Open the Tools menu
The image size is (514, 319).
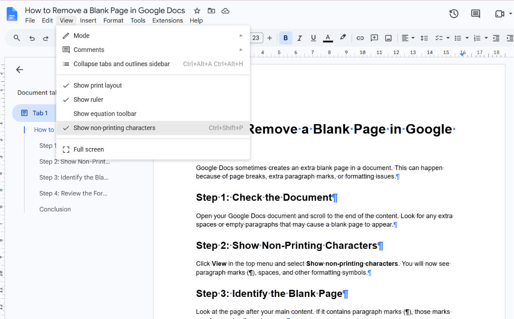click(x=138, y=20)
